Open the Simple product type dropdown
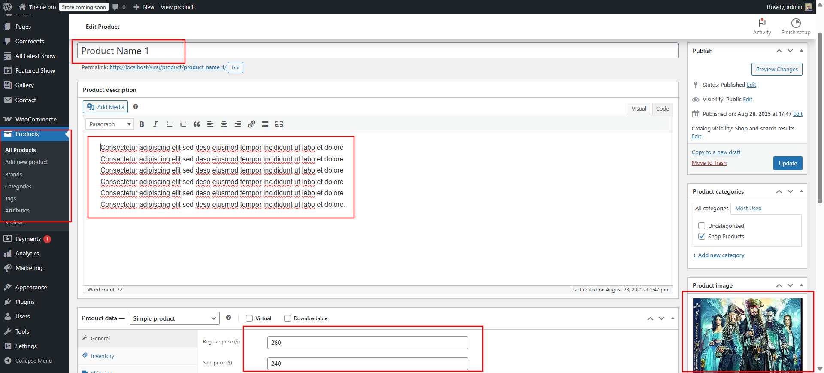Screen dimensions: 824x373 [x=174, y=318]
